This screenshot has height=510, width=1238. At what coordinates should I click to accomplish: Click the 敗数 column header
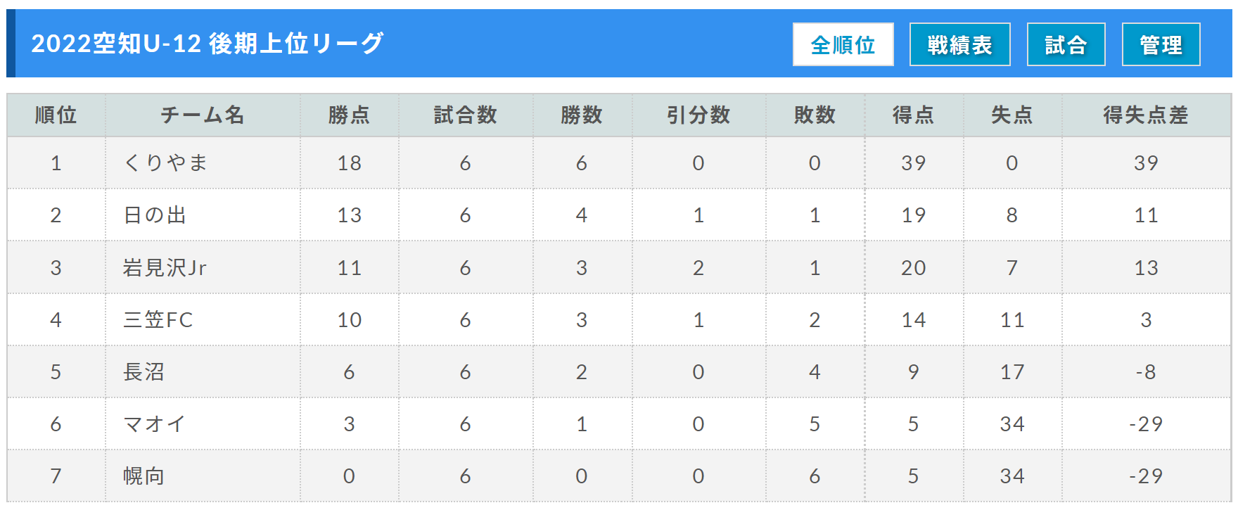point(815,115)
